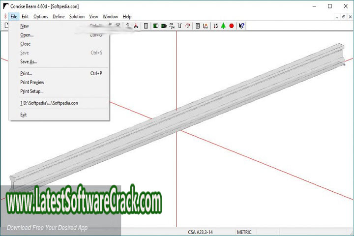
Task: Choose Open... from the File menu
Action: 27,35
